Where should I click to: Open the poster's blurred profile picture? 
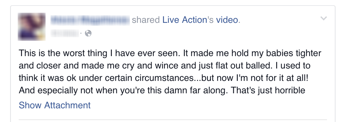pyautogui.click(x=32, y=27)
